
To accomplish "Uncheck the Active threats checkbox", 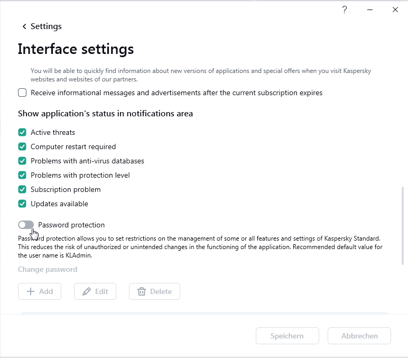I will coord(22,132).
